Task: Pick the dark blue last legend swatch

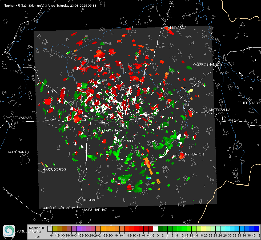Action: [x=256, y=229]
